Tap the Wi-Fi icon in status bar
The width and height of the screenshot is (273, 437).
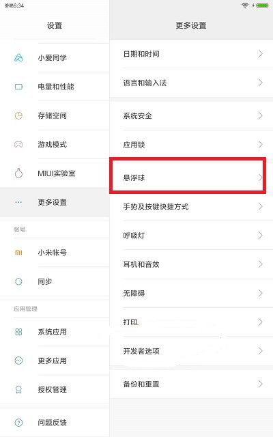click(x=245, y=5)
